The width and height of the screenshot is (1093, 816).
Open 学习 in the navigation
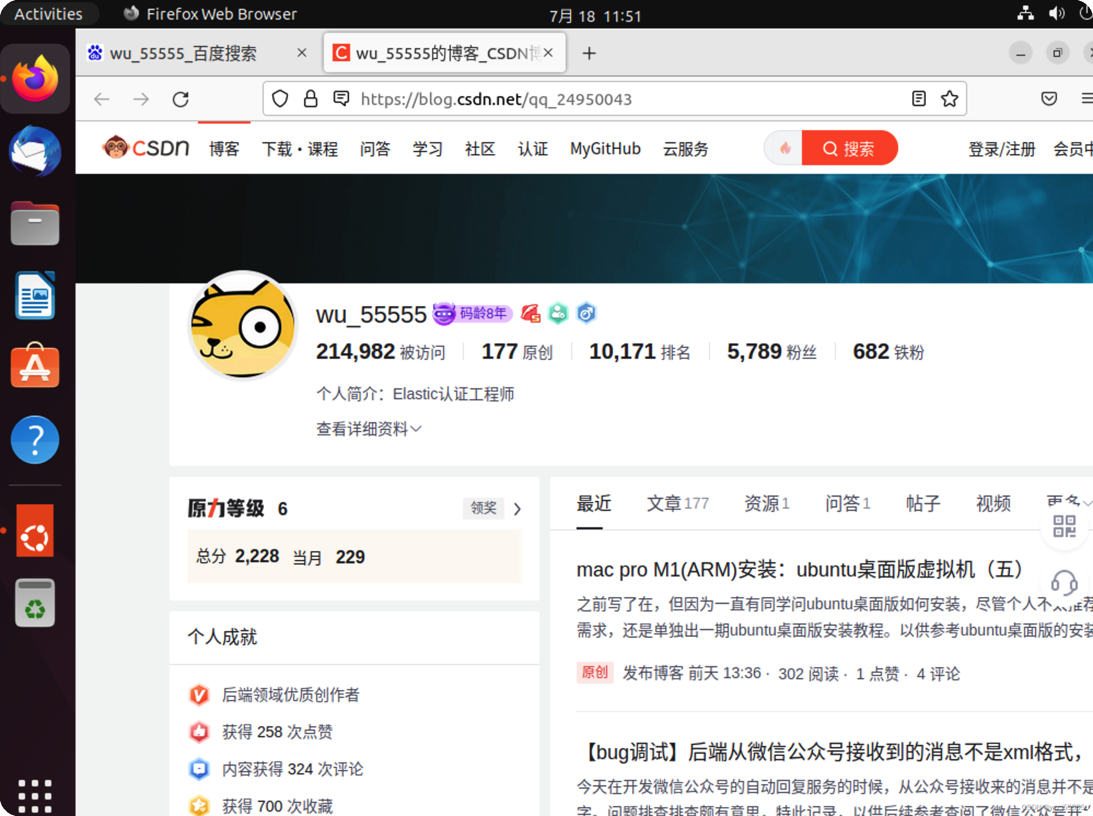(x=428, y=148)
